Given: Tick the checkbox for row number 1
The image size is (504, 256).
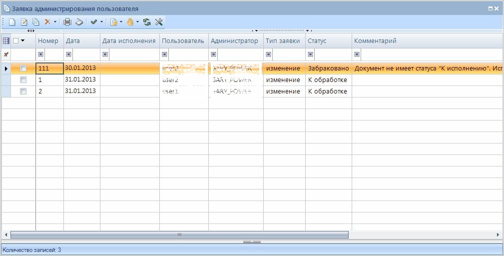Looking at the screenshot, I should 23,80.
